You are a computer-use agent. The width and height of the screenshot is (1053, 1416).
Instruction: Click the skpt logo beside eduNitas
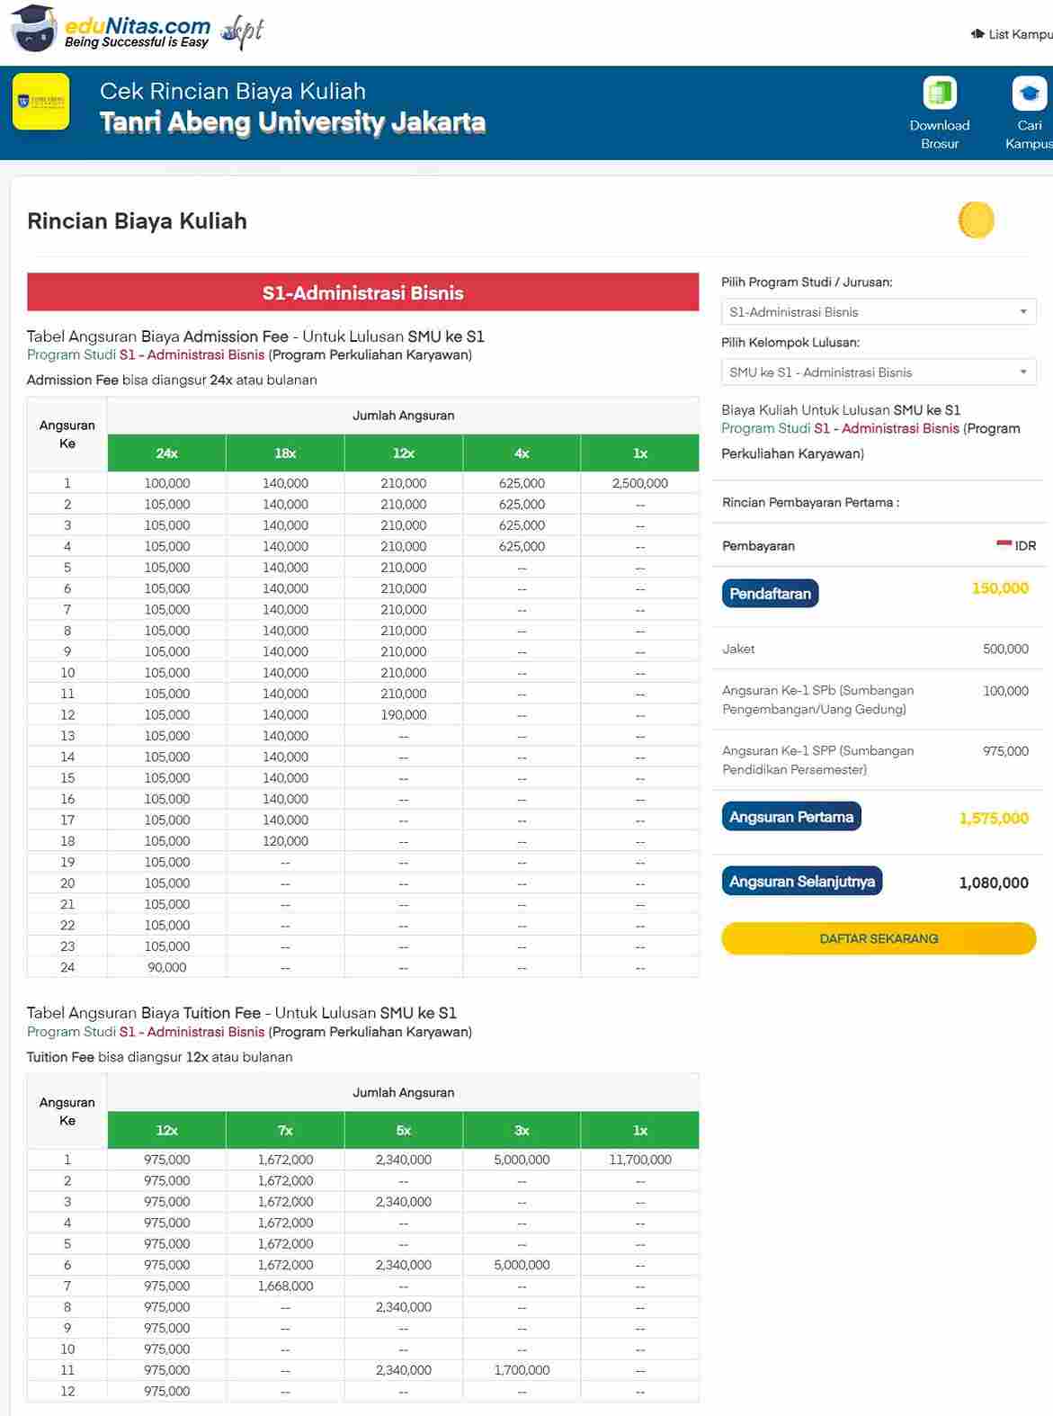pos(243,32)
